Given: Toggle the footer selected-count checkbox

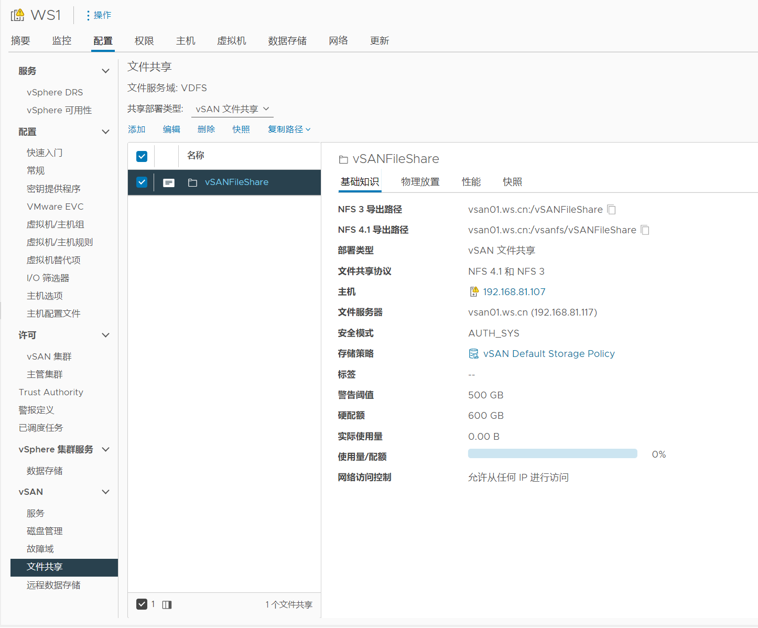Looking at the screenshot, I should [x=142, y=604].
